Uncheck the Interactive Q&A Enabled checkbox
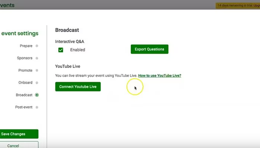This screenshot has width=260, height=148. tap(61, 50)
